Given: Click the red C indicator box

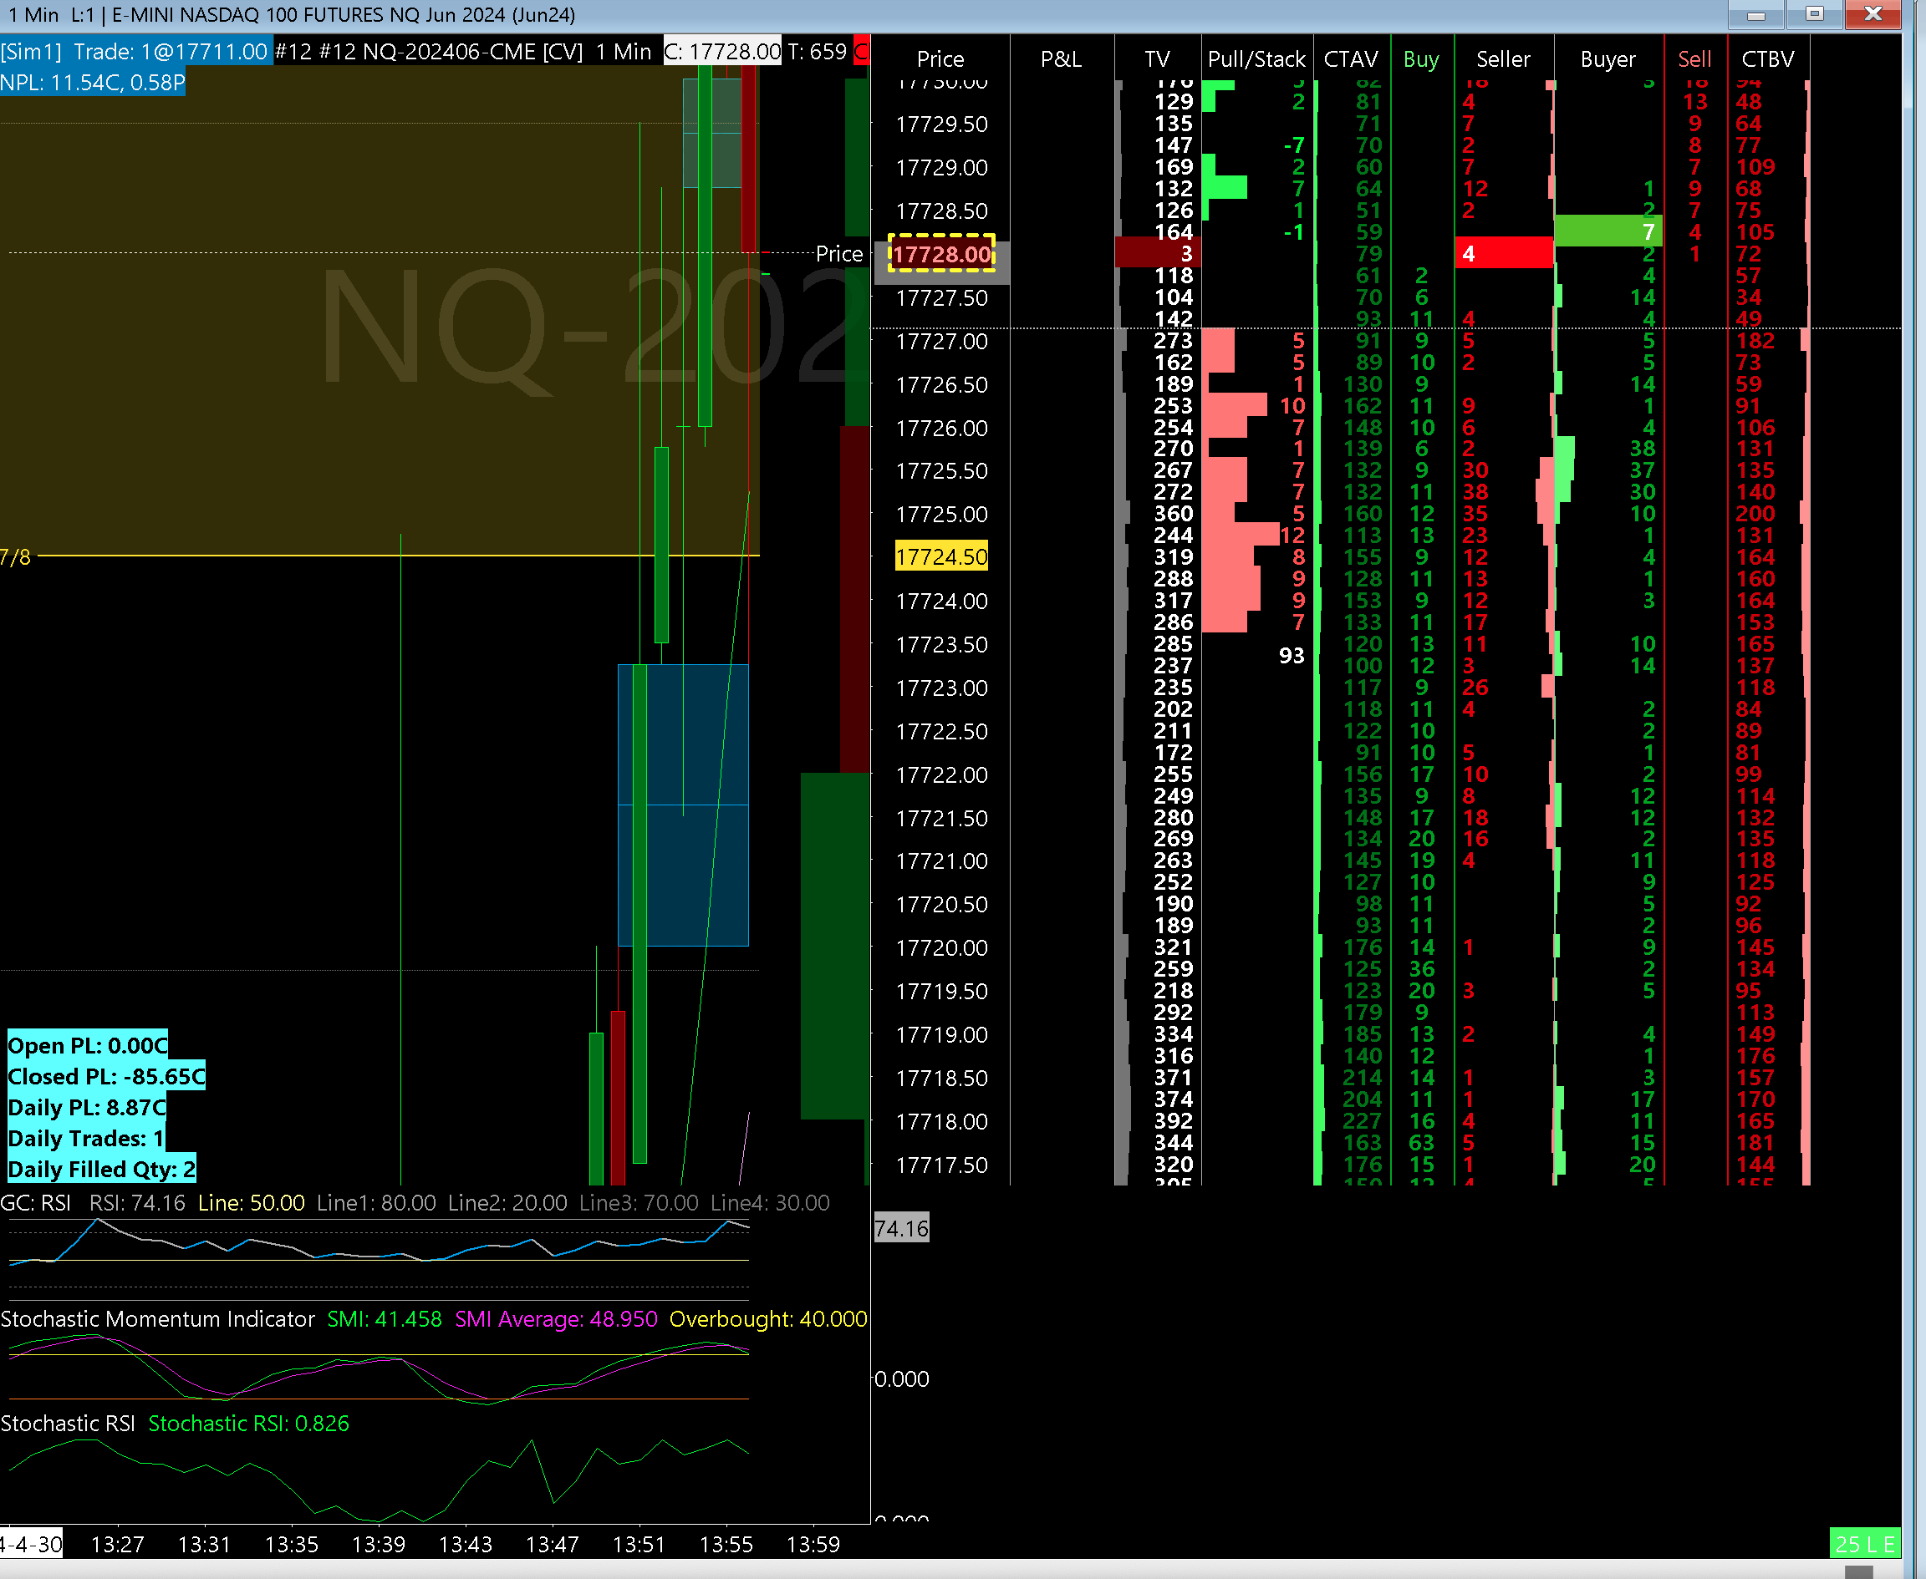Looking at the screenshot, I should [x=861, y=52].
